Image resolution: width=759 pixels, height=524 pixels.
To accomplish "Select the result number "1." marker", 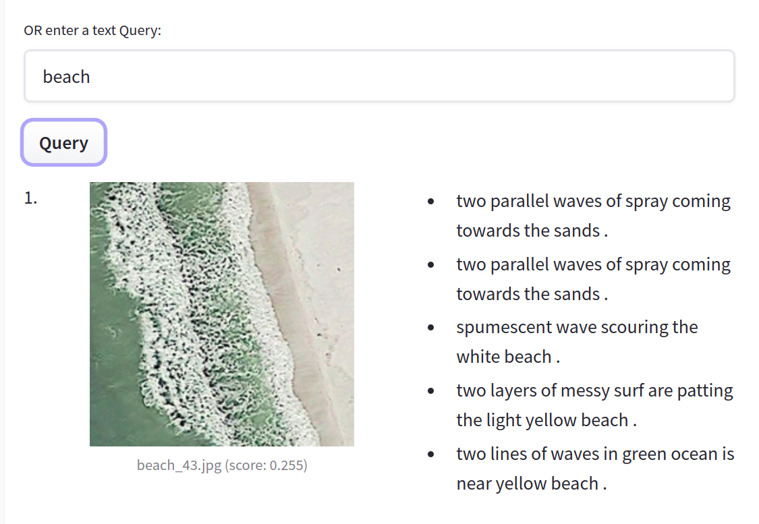I will coord(30,198).
